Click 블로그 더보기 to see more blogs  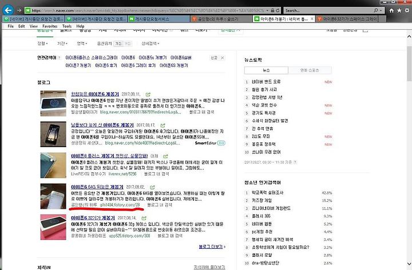pos(212,247)
